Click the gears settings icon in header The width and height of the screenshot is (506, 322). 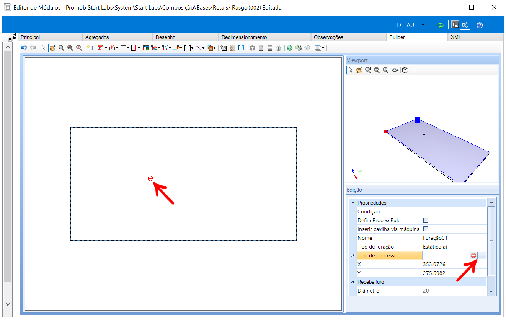tap(465, 25)
